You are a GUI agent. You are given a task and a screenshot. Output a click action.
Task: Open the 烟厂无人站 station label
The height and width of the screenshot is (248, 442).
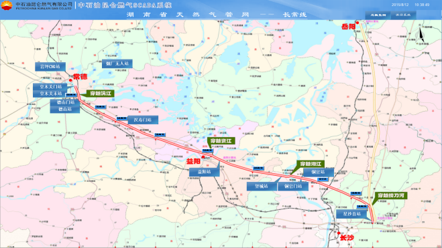117,64
